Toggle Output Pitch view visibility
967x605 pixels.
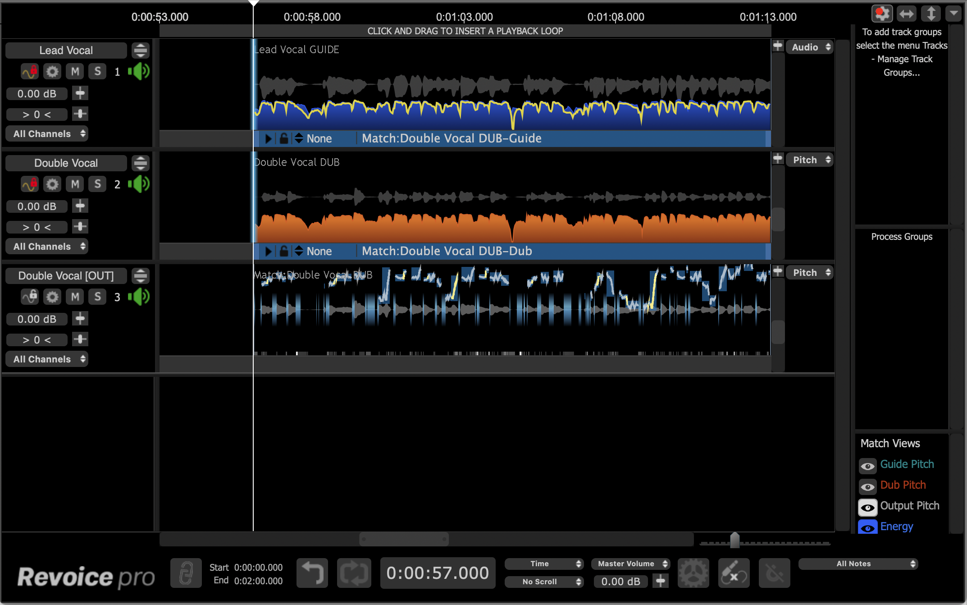tap(867, 507)
